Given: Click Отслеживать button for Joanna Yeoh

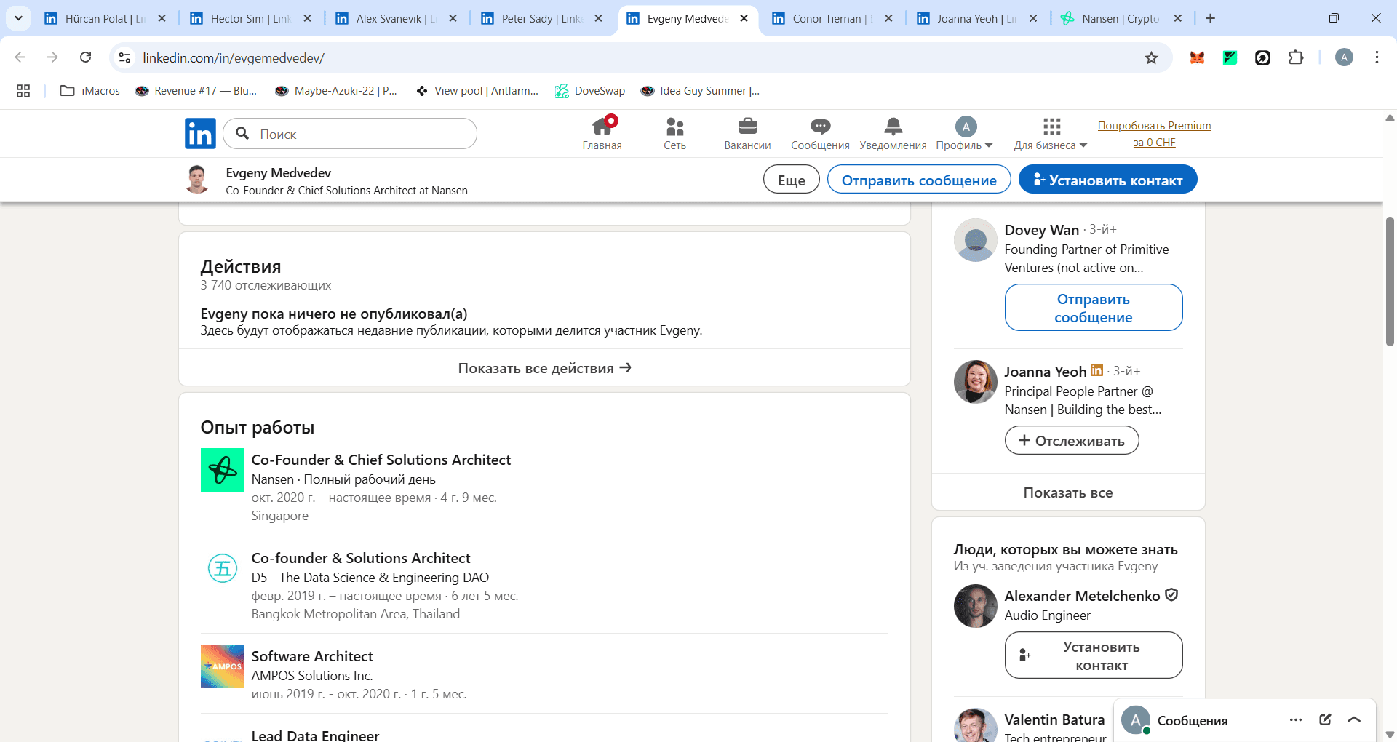Looking at the screenshot, I should pos(1072,441).
